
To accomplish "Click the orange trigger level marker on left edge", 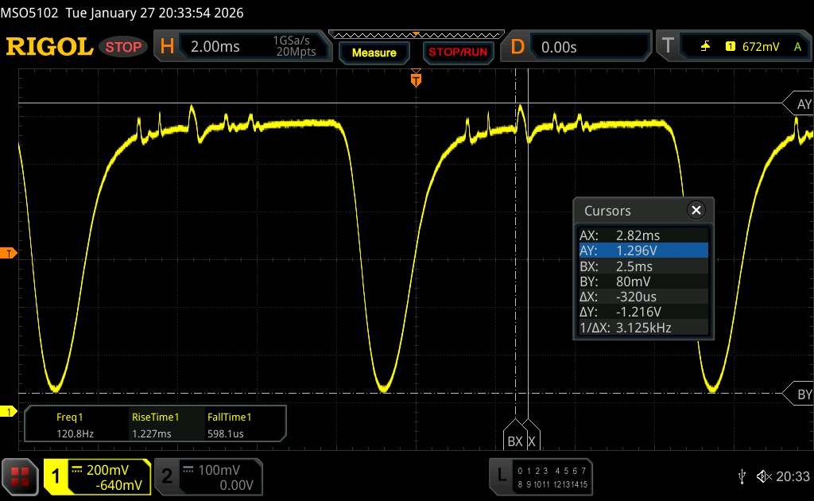I will click(x=10, y=253).
